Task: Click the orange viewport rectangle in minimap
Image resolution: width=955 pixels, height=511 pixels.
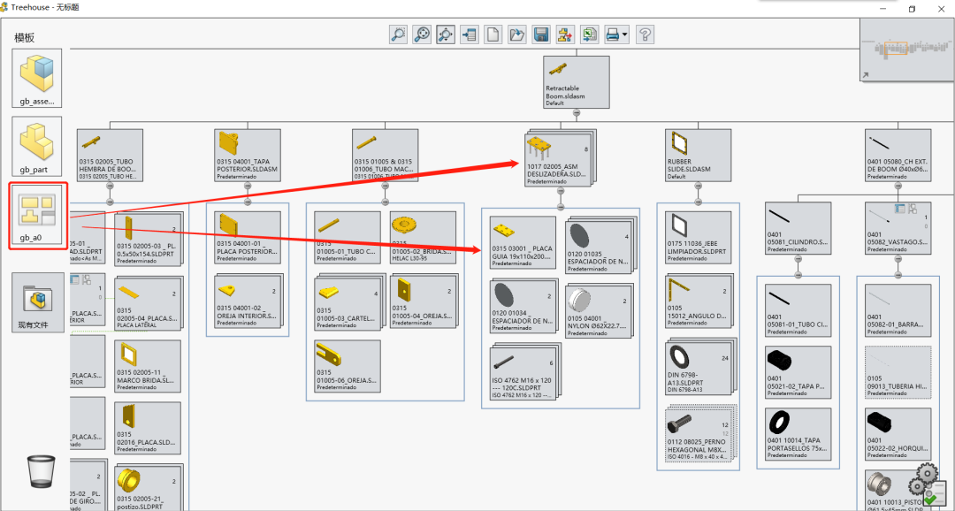Action: (895, 49)
